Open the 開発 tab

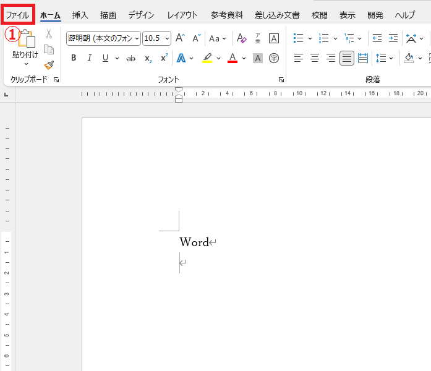(x=375, y=15)
